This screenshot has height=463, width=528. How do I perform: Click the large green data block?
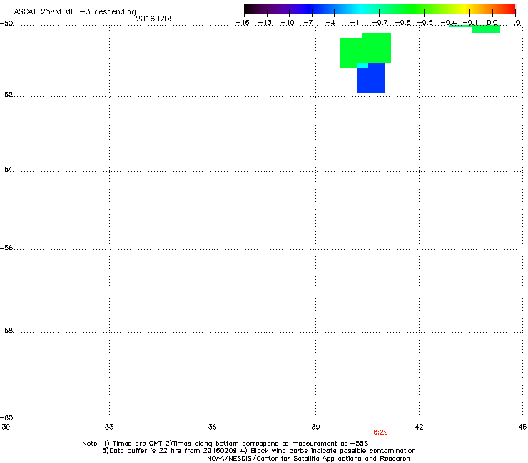(365, 50)
